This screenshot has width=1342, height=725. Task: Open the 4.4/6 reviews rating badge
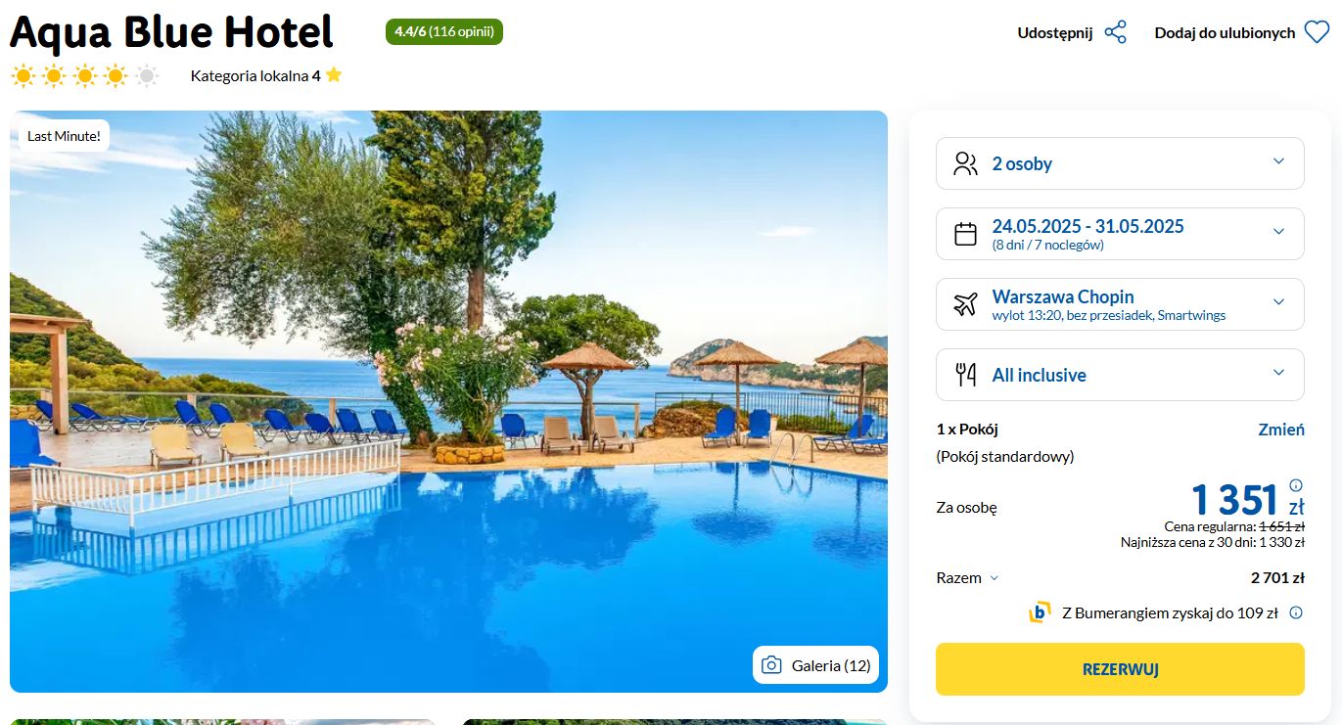(444, 31)
